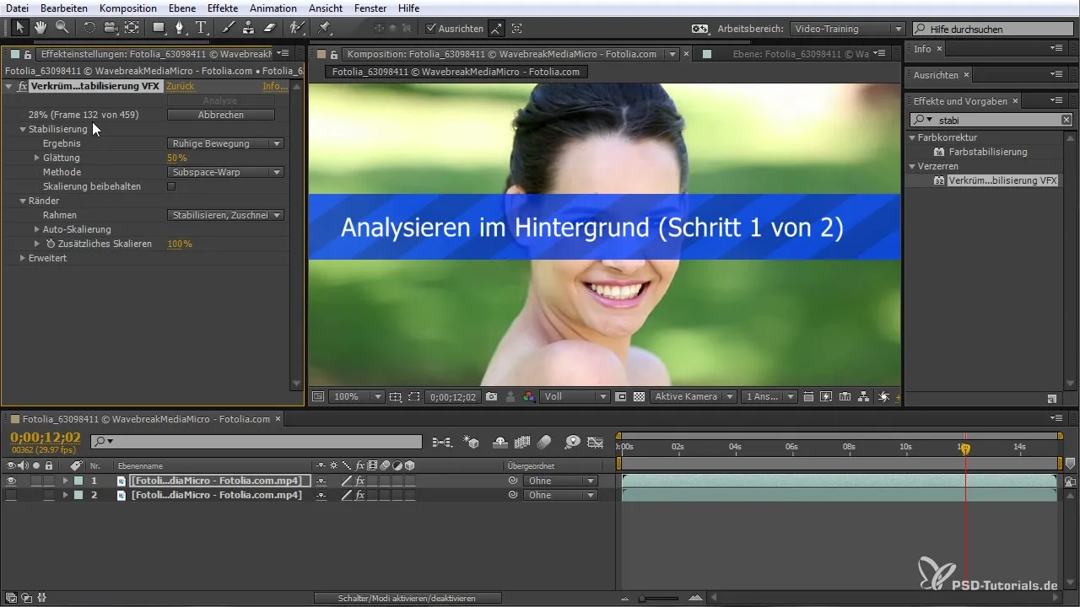The height and width of the screenshot is (607, 1080).
Task: Switch to the Info panel tab
Action: (x=922, y=49)
